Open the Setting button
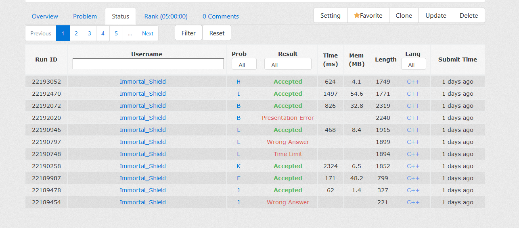 tap(330, 16)
